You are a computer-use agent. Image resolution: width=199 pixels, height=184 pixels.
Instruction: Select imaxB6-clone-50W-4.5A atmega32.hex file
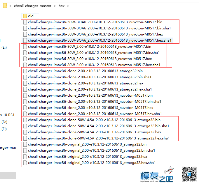[92, 132]
